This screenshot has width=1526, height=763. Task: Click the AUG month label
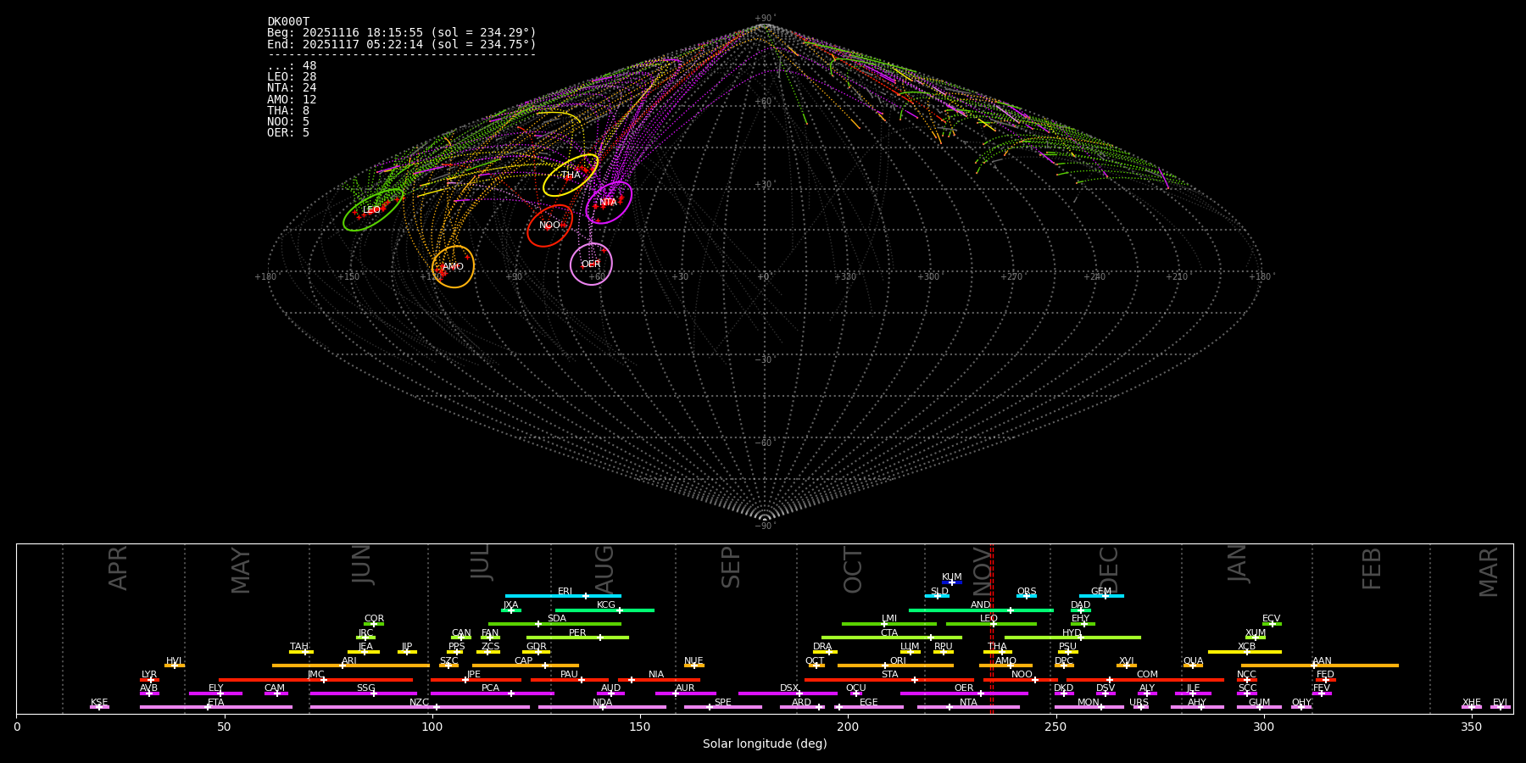pyautogui.click(x=604, y=570)
